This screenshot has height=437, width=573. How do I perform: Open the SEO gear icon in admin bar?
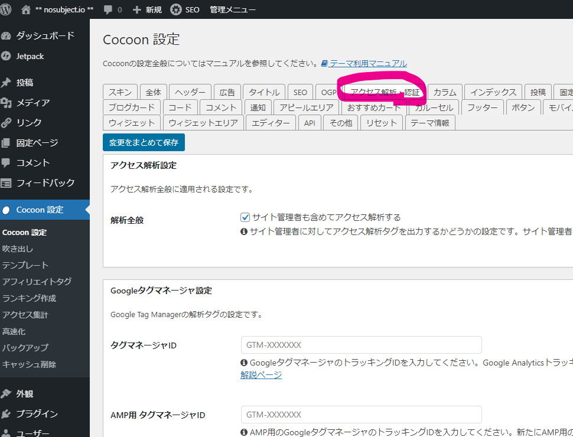click(176, 9)
